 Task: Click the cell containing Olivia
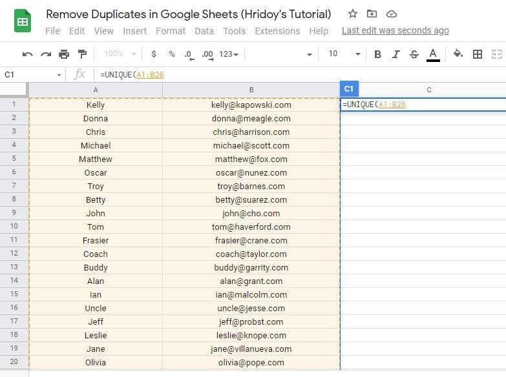click(x=96, y=362)
